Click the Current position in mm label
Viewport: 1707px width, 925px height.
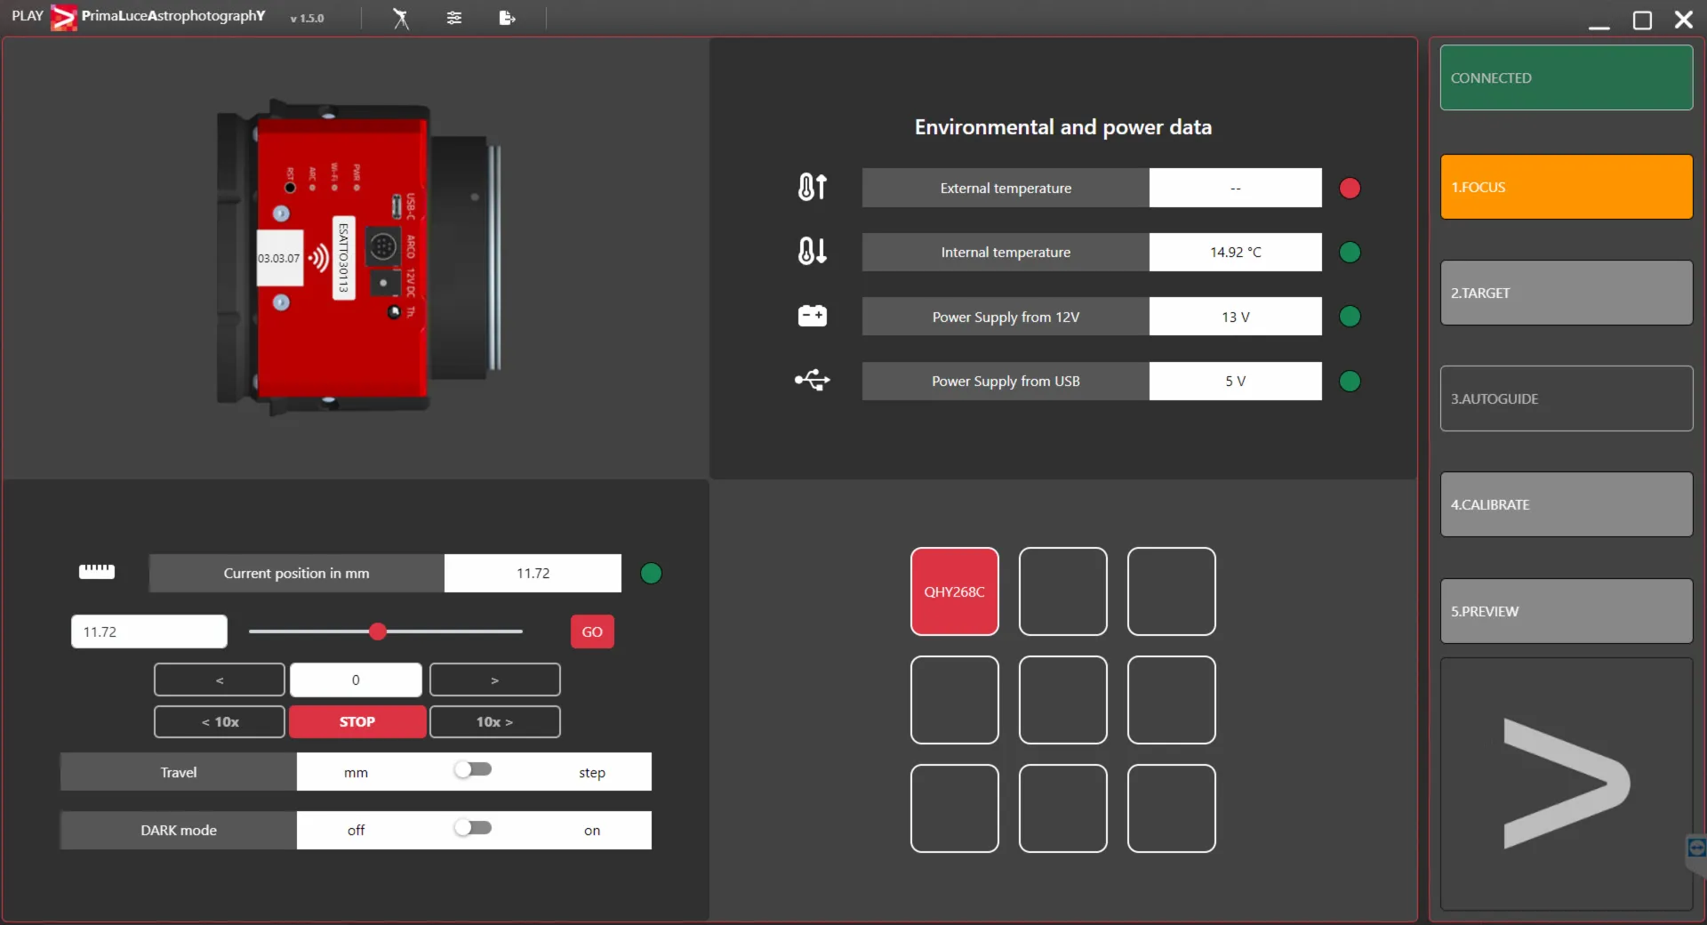coord(296,573)
